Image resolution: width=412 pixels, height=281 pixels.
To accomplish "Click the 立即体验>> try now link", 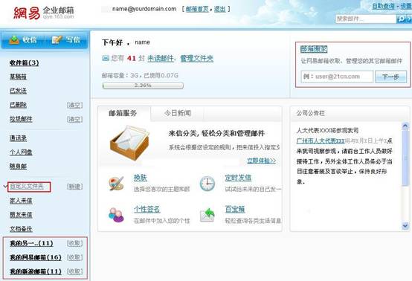I will tap(262, 161).
